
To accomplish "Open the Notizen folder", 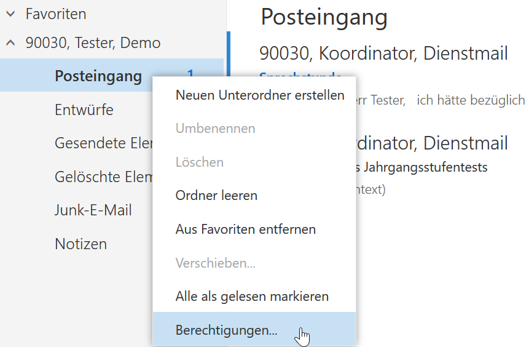I will point(81,244).
